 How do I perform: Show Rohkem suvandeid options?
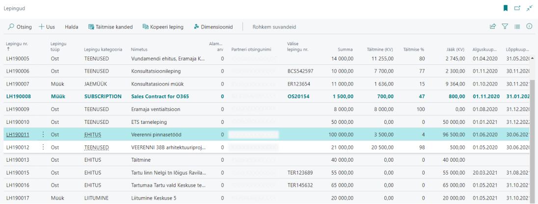click(x=274, y=27)
